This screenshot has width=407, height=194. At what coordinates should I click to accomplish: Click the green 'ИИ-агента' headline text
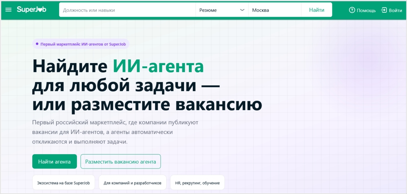click(x=158, y=66)
